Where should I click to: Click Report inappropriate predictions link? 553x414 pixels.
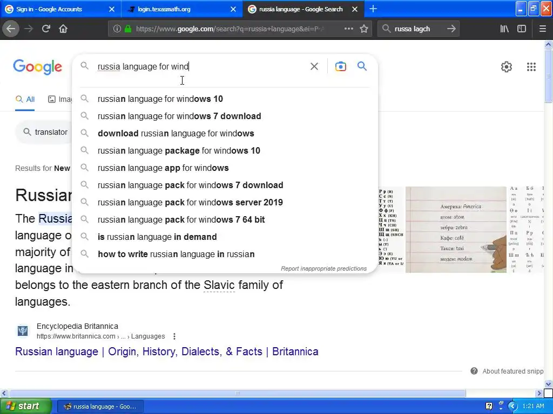(324, 268)
